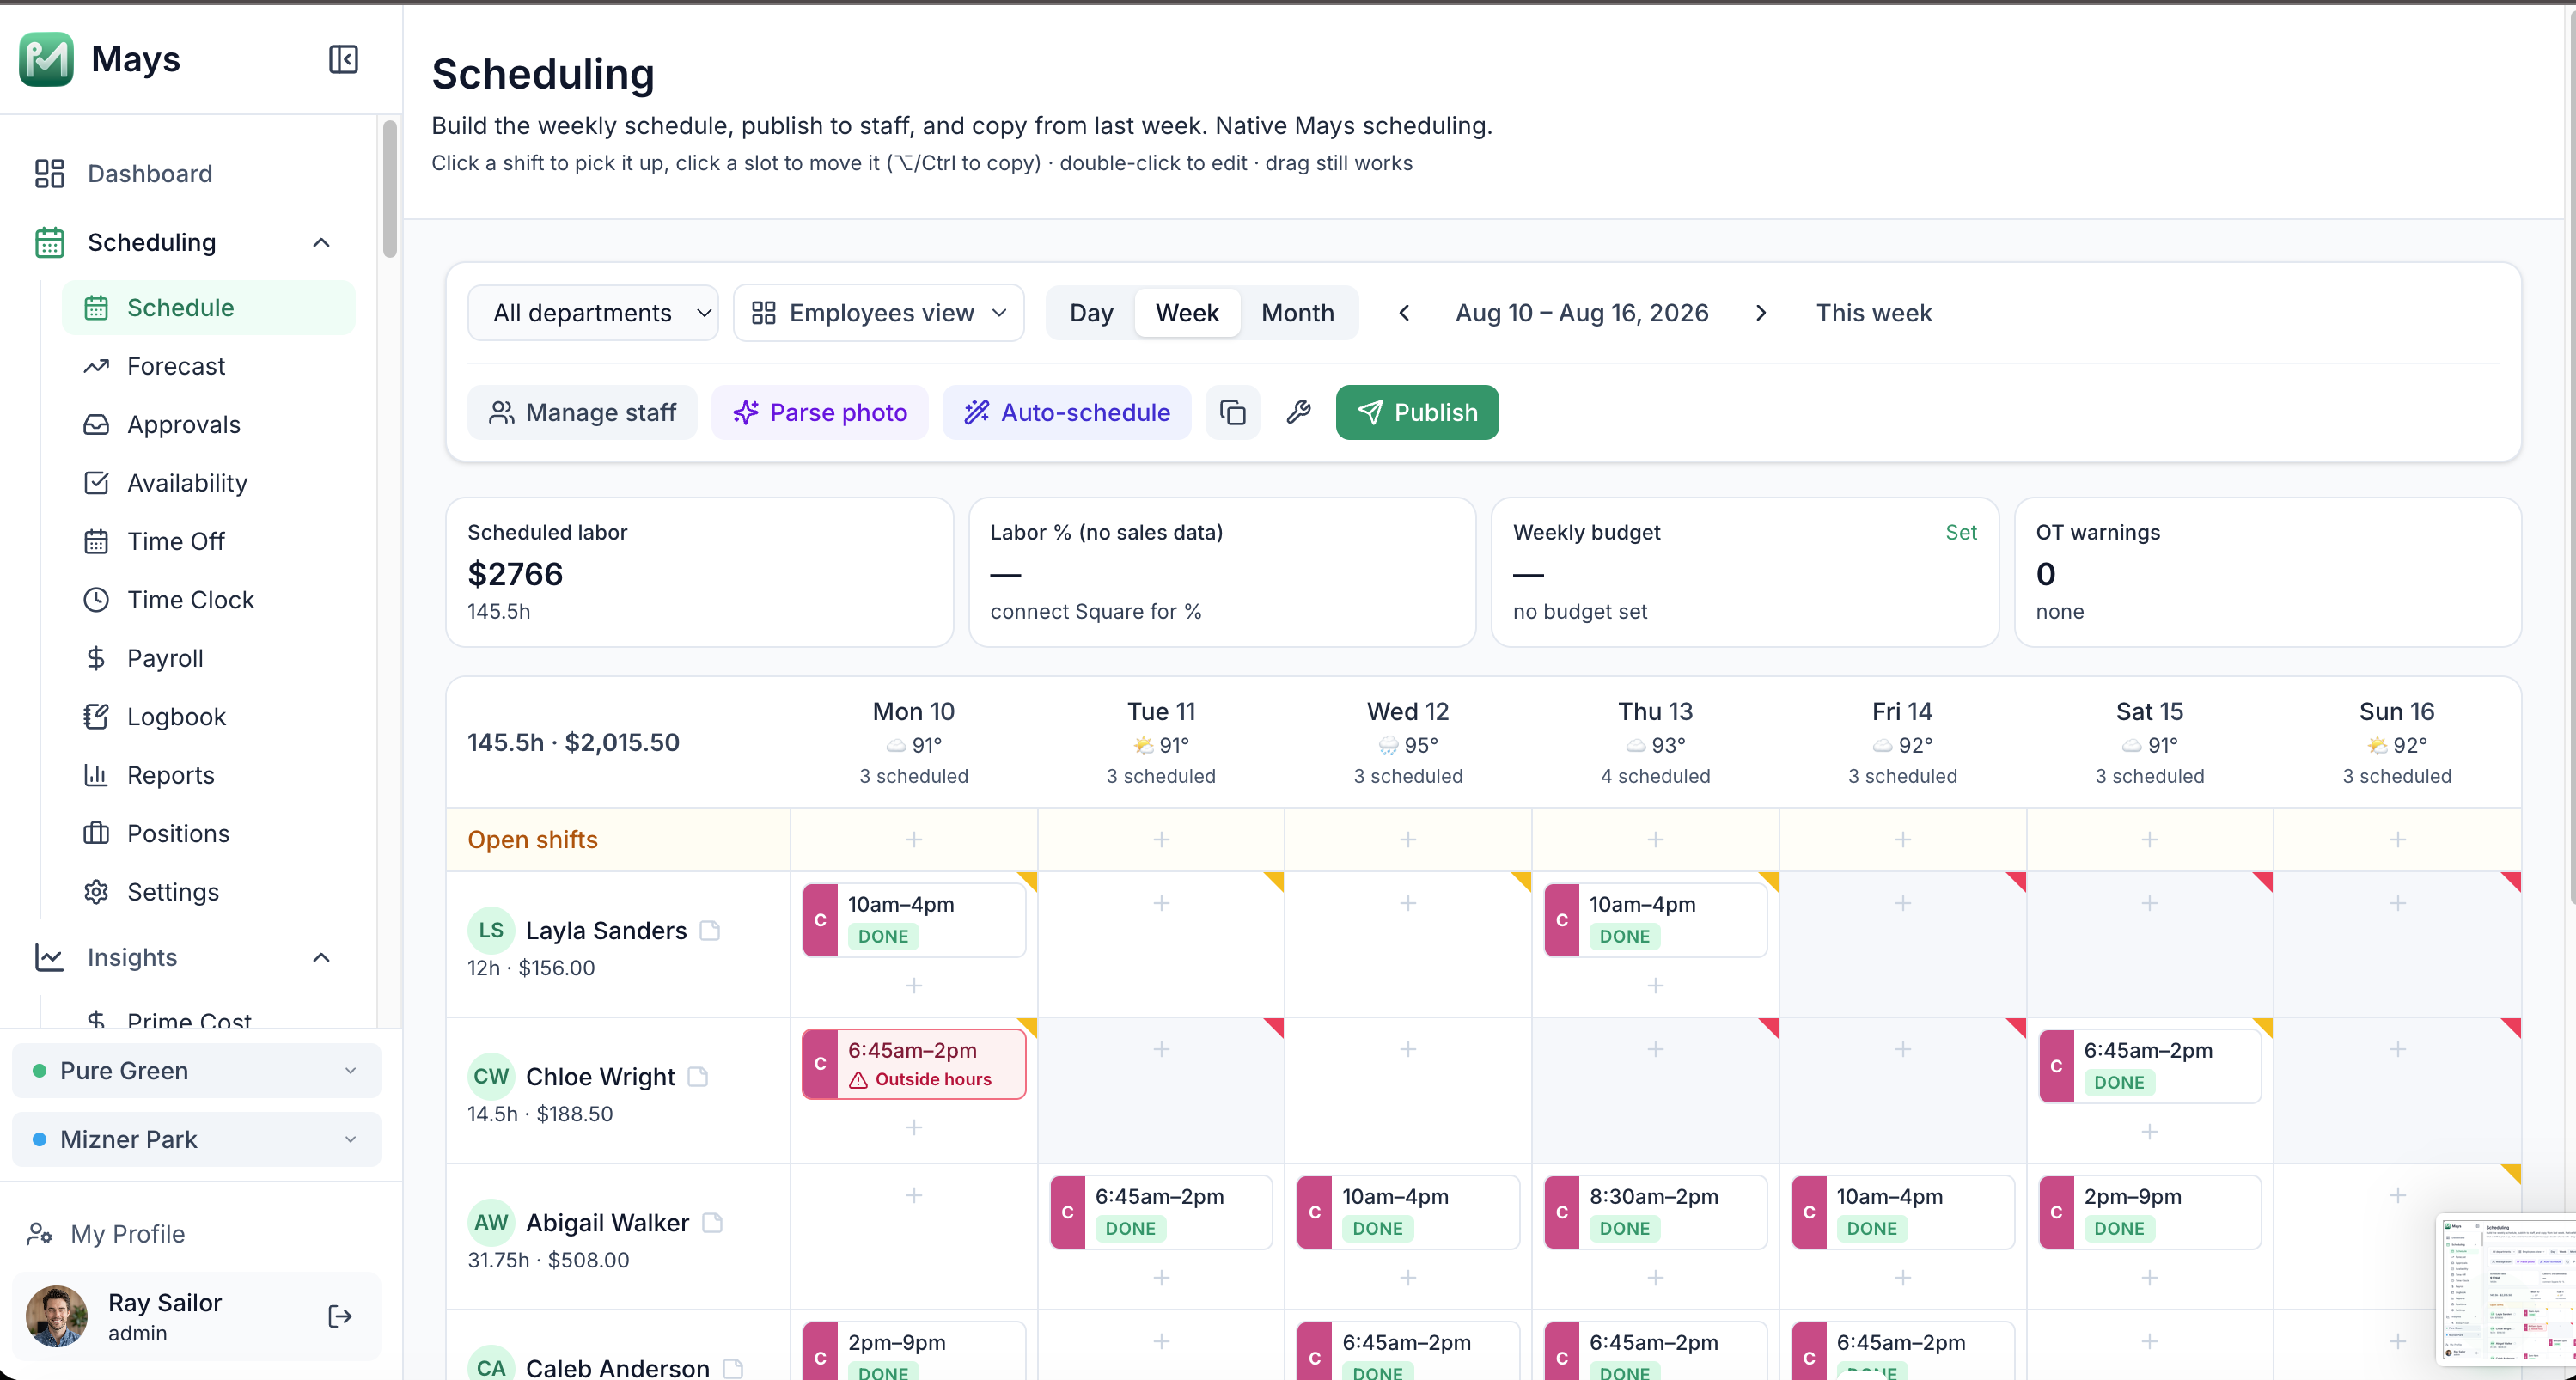This screenshot has height=1380, width=2576.
Task: Open Approvals menu item
Action: 184,425
